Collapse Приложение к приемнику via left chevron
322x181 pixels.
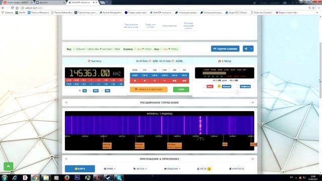[x=66, y=159]
